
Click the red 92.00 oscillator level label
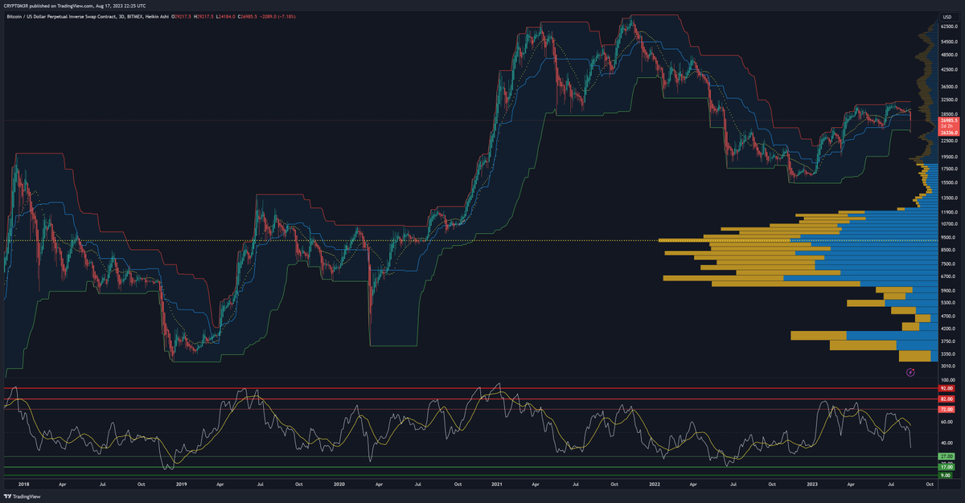point(947,388)
